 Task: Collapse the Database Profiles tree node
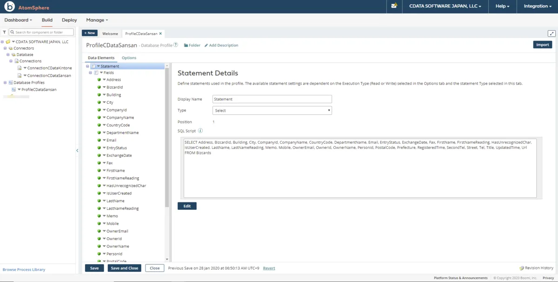tap(5, 83)
